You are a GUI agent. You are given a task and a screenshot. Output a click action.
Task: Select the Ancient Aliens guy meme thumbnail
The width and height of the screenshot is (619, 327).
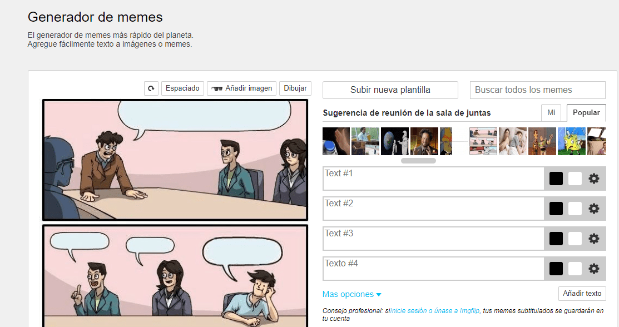pyautogui.click(x=424, y=141)
